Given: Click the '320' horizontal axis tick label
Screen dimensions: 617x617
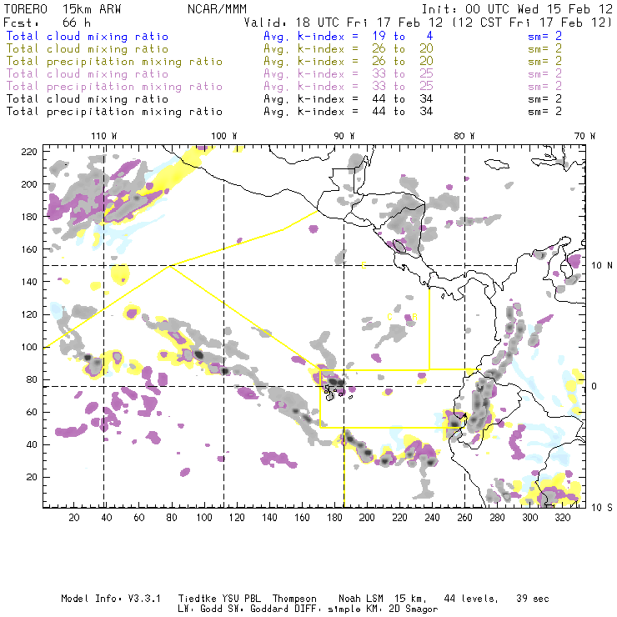Looking at the screenshot, I should click(x=562, y=518).
